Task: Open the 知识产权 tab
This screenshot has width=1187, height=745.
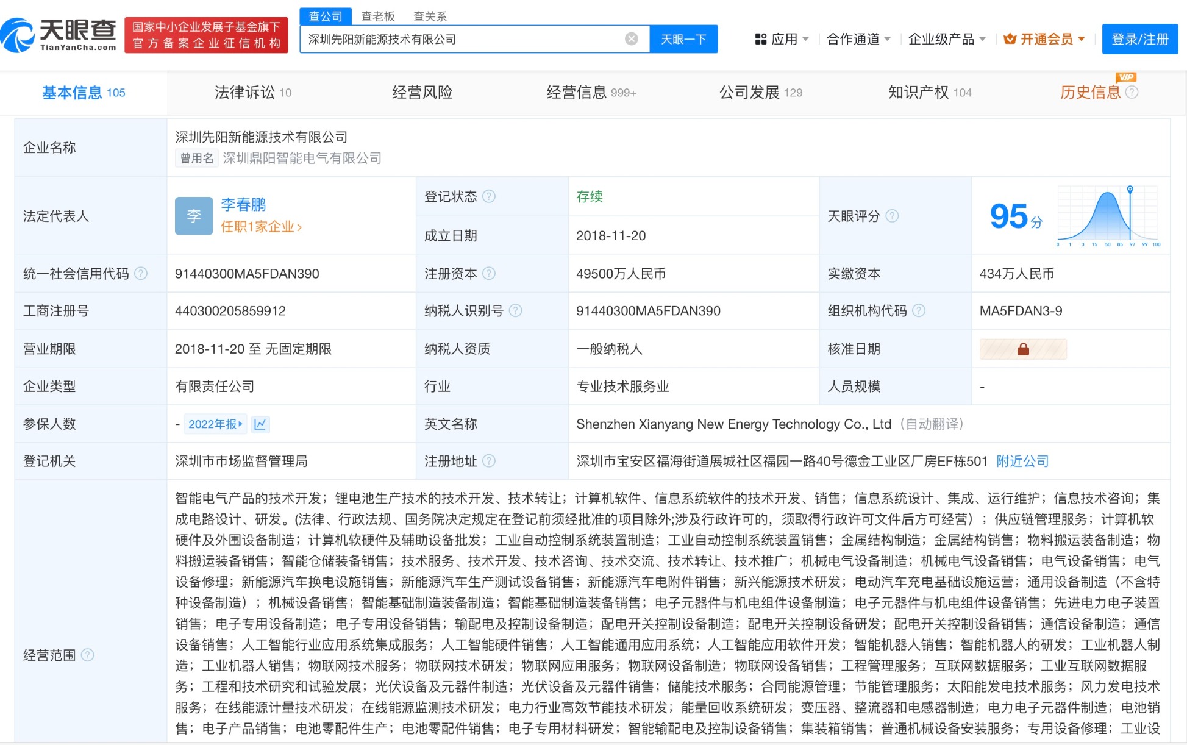Action: pyautogui.click(x=930, y=93)
